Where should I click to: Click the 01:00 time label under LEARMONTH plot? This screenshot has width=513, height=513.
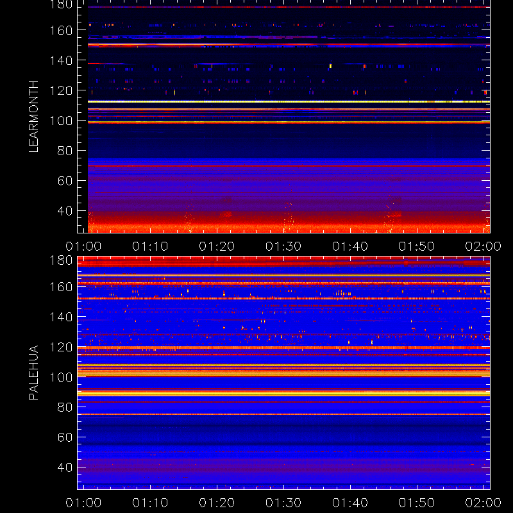click(83, 246)
